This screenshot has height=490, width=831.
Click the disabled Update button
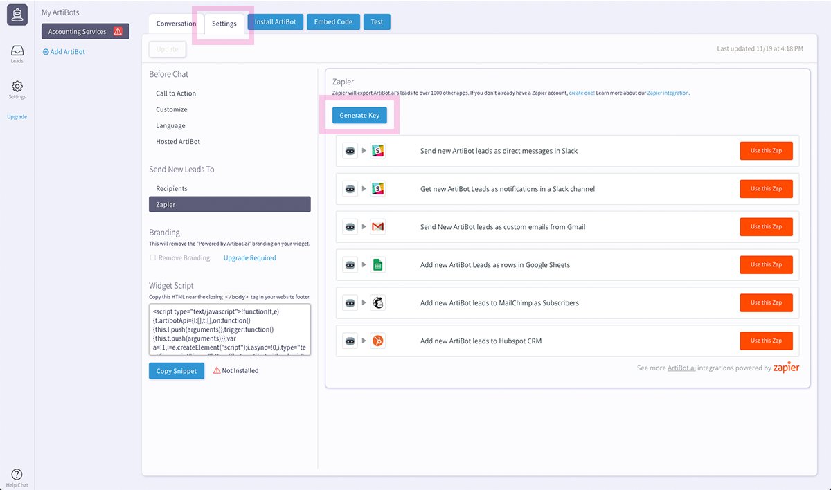click(x=167, y=49)
